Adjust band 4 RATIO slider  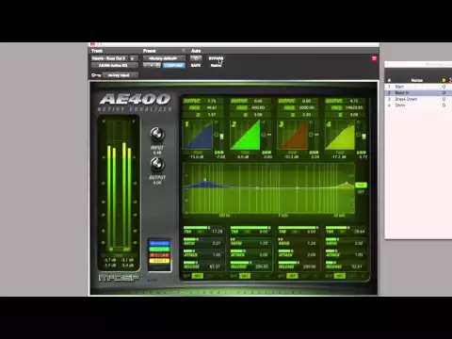tap(346, 239)
